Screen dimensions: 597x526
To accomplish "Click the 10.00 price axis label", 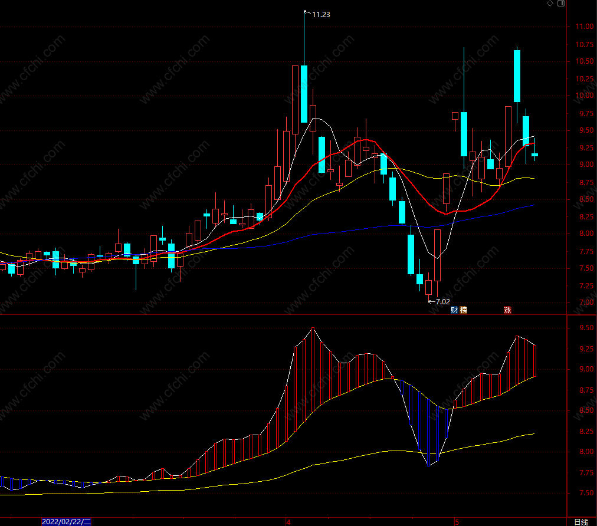I will (x=585, y=95).
